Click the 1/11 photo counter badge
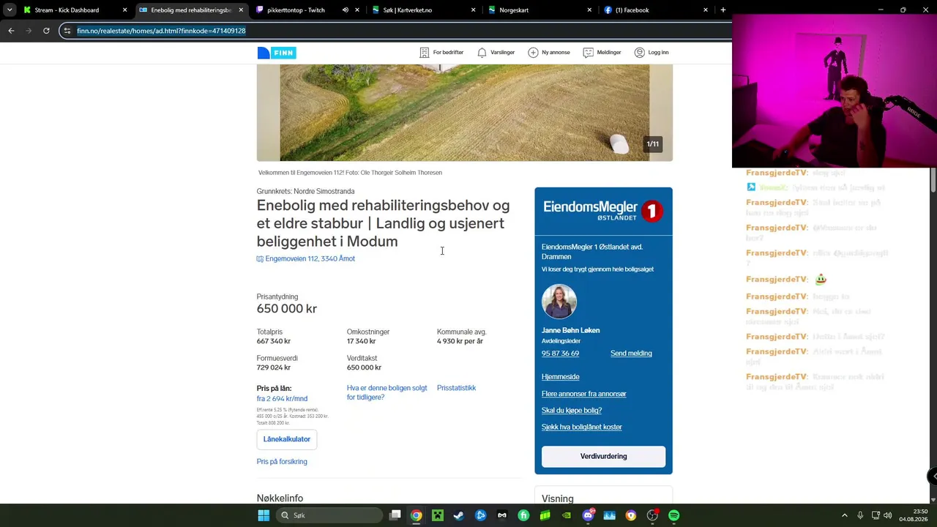Screen dimensions: 937x527 click(652, 144)
